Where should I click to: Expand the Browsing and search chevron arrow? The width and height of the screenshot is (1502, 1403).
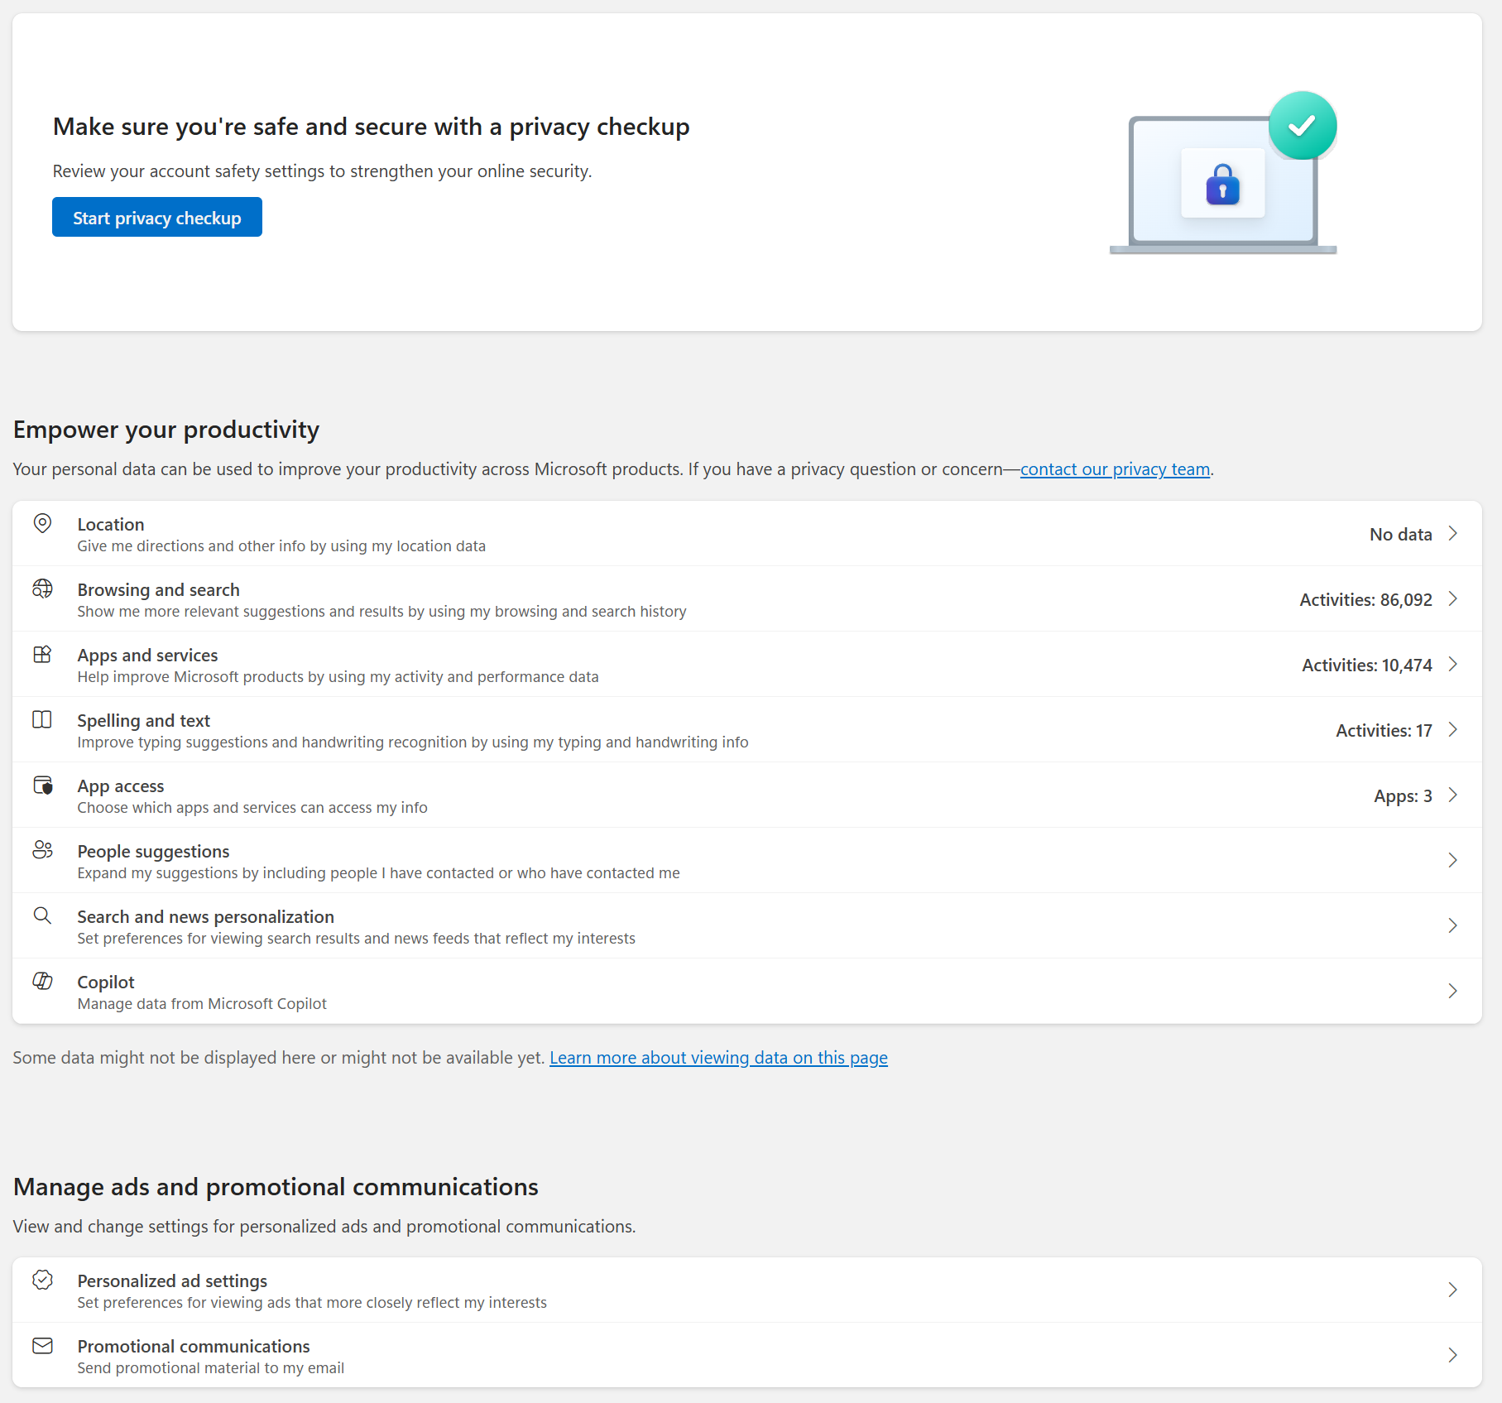pyautogui.click(x=1452, y=599)
